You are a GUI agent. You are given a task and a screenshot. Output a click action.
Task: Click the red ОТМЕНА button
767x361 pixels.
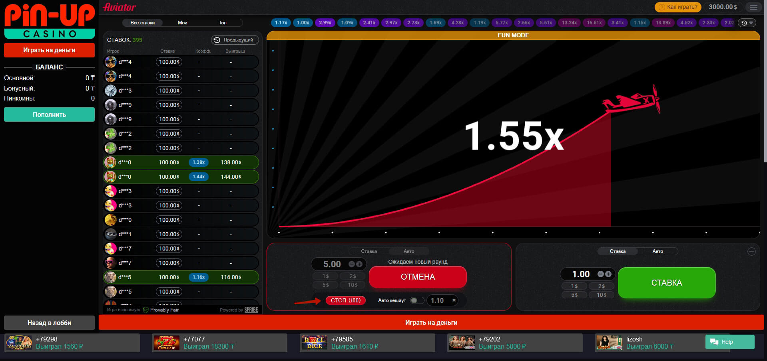tap(418, 277)
